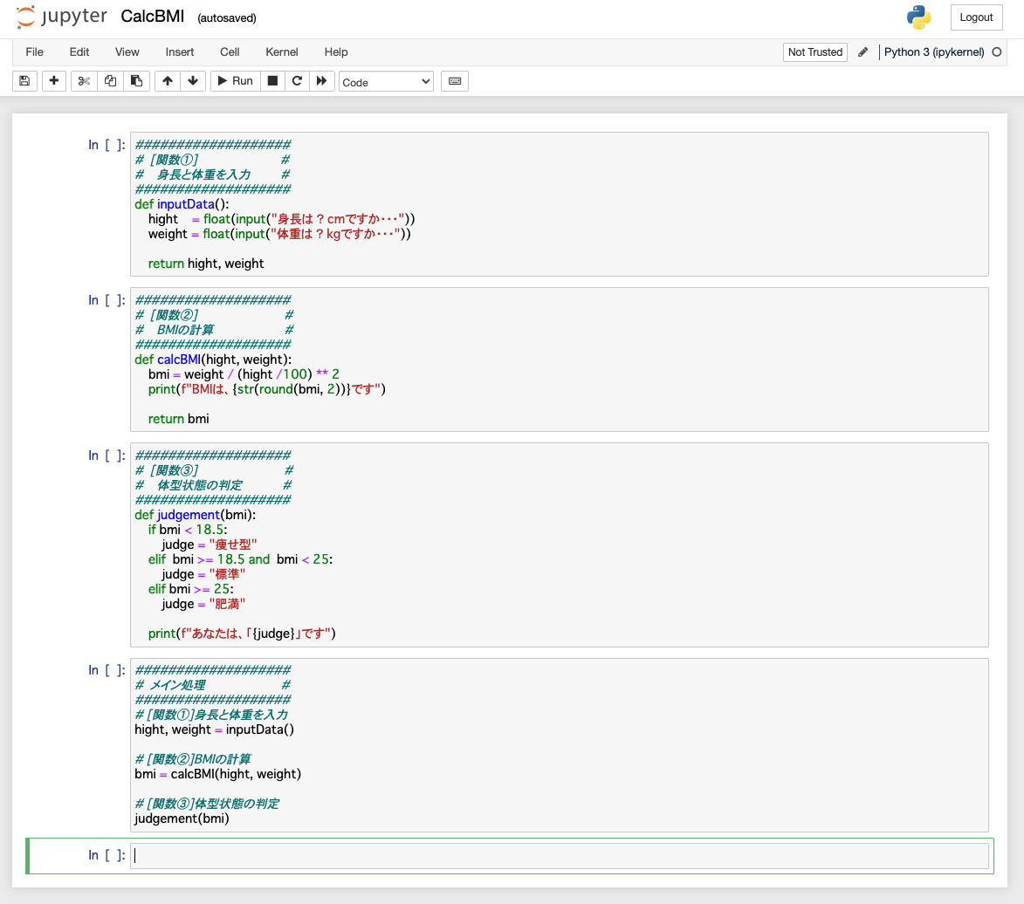1024x904 pixels.
Task: Cut selected cells using the scissors icon
Action: [83, 80]
